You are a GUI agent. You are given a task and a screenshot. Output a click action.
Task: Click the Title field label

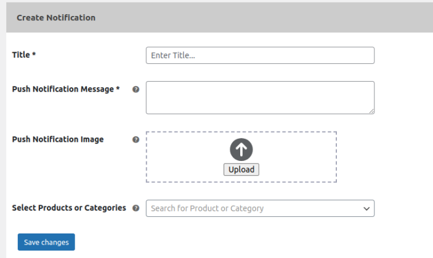pos(21,55)
